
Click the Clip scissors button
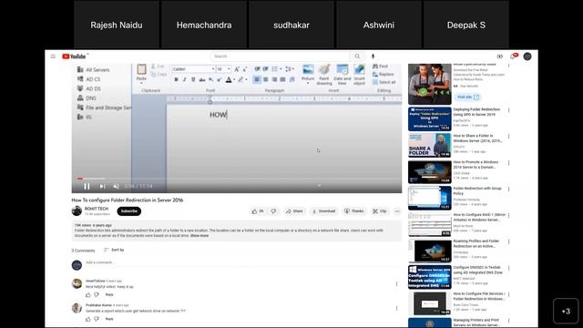[380, 211]
